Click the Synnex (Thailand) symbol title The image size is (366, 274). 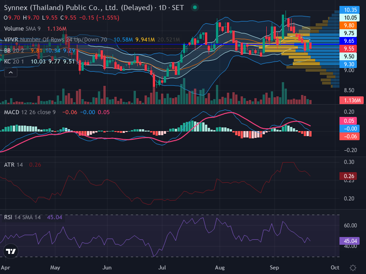(x=78, y=8)
